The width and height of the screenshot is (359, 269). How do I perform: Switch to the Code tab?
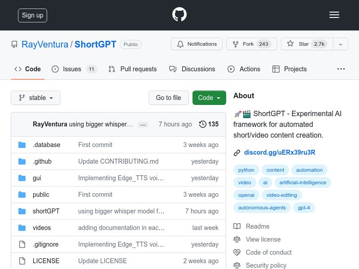(28, 69)
